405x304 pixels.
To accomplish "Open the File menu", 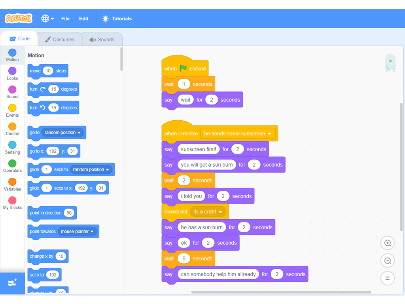I will click(65, 19).
